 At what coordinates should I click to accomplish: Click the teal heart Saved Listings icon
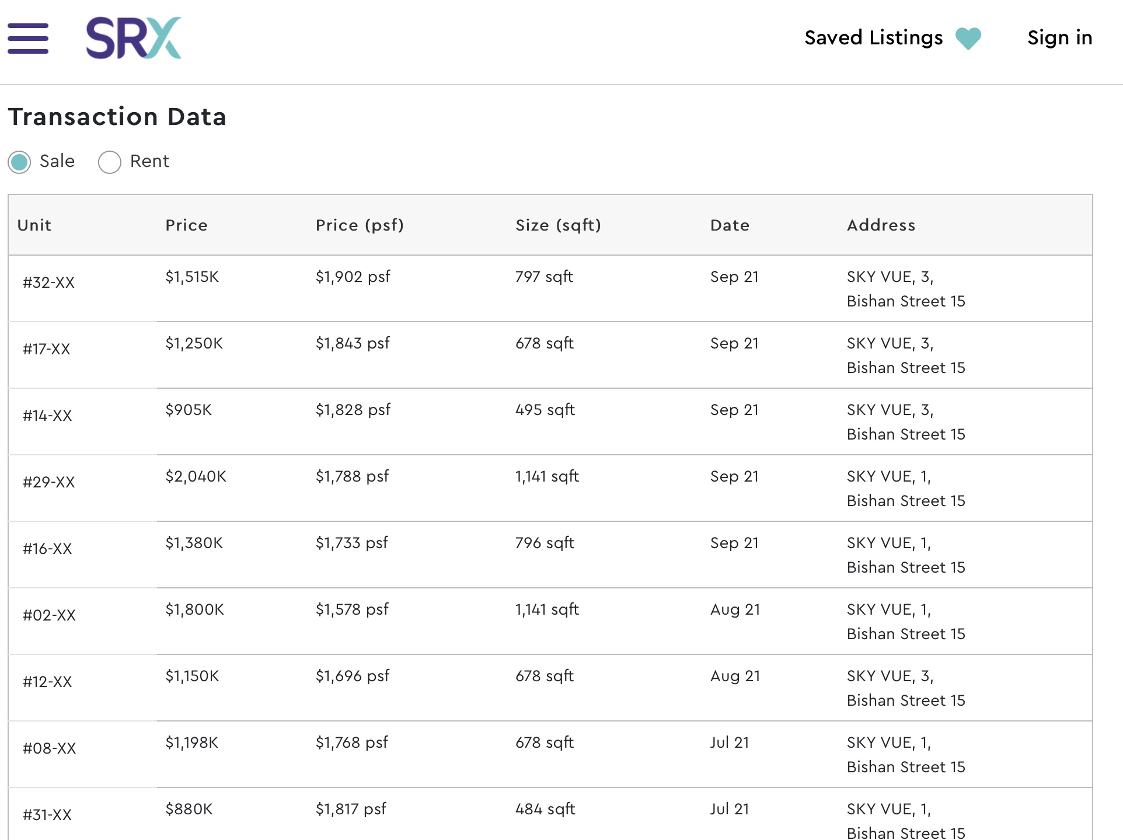pos(968,39)
